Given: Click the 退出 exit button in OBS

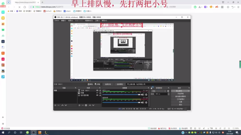Looking at the screenshot, I should coord(180,105).
